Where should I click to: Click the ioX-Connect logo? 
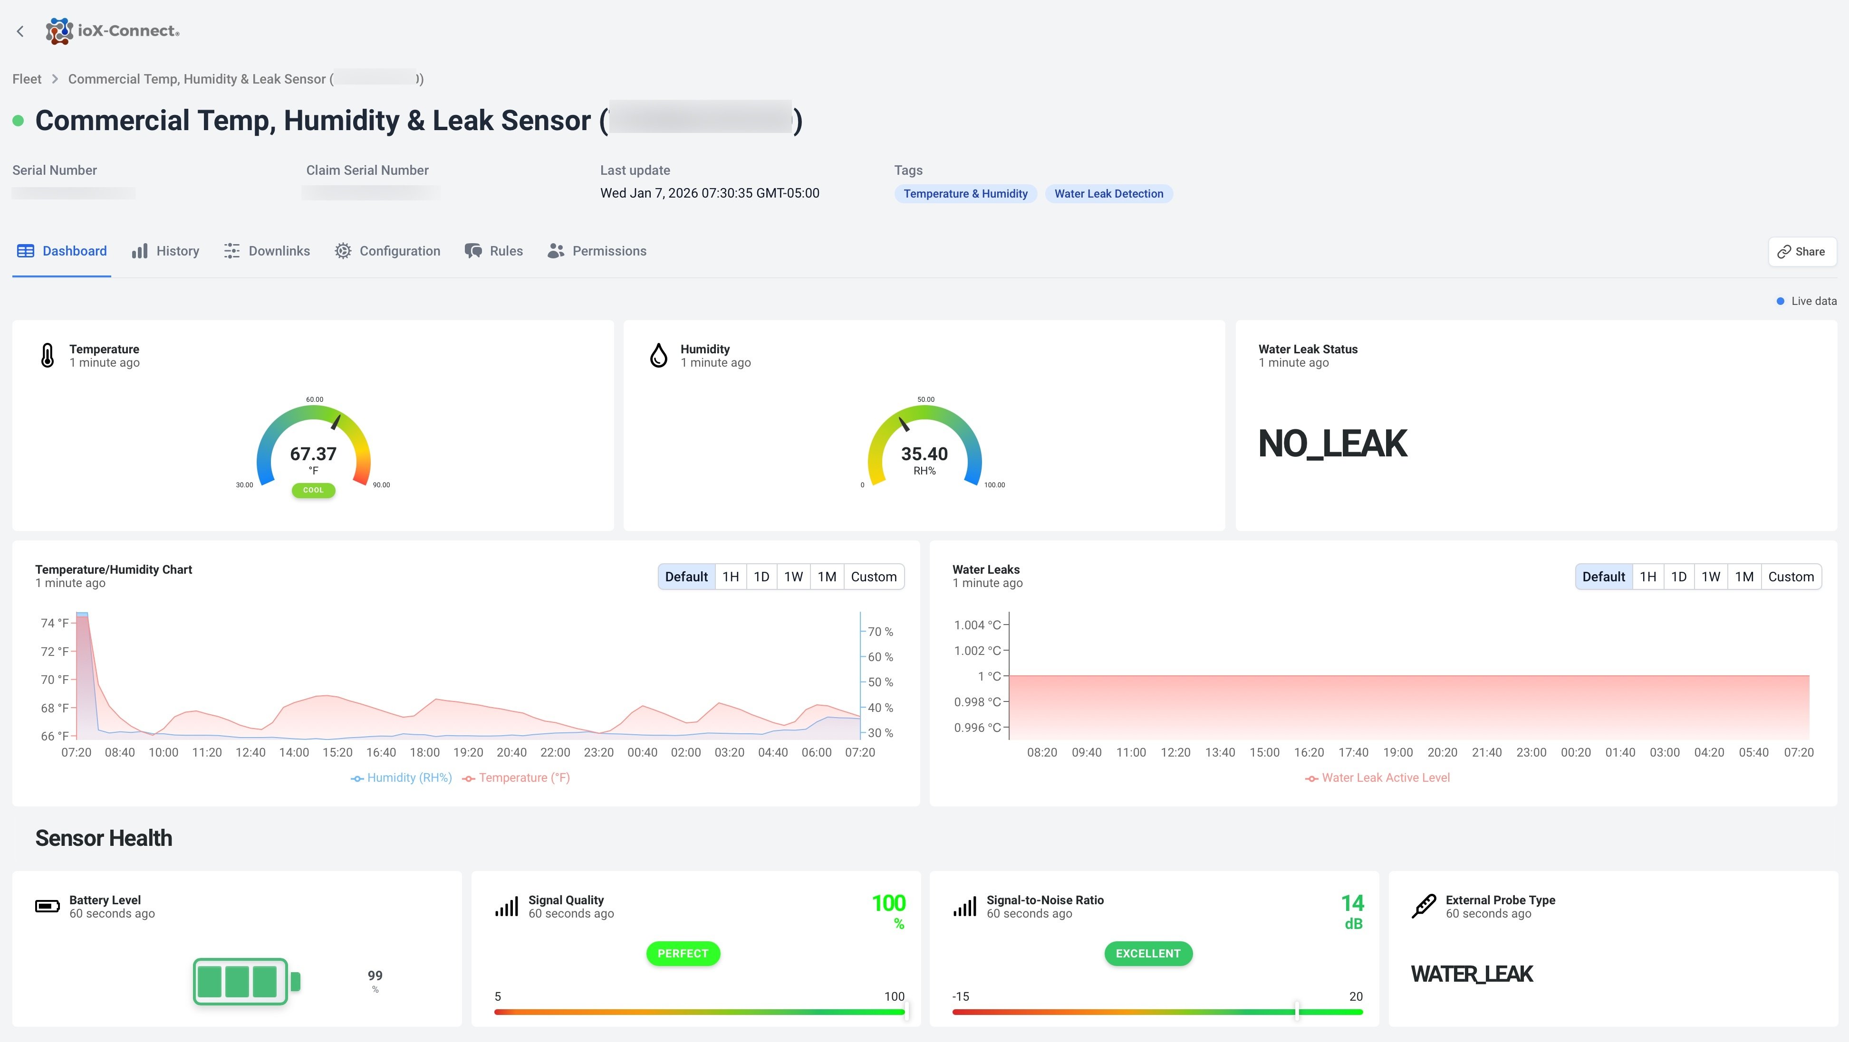click(x=111, y=31)
